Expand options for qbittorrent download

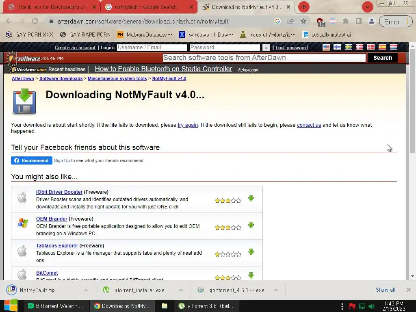(276, 290)
